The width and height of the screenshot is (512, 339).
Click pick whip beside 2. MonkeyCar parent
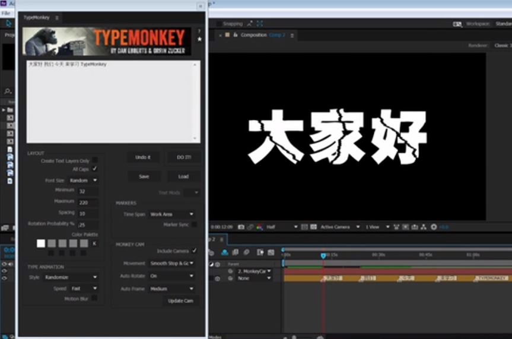231,271
